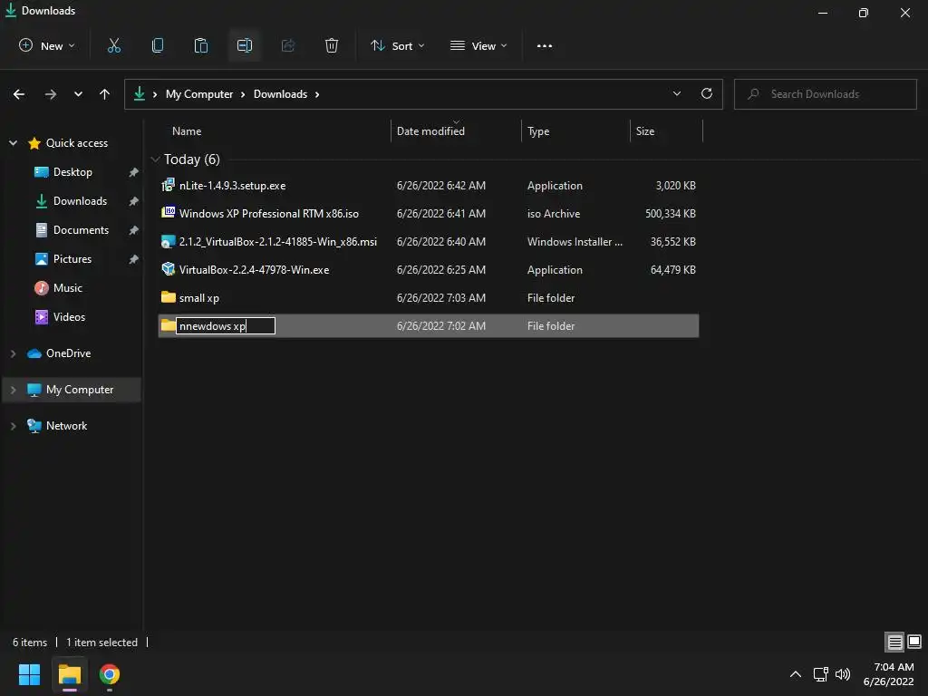Open File Explorer from the taskbar
Screen dimensions: 928x696
69,674
